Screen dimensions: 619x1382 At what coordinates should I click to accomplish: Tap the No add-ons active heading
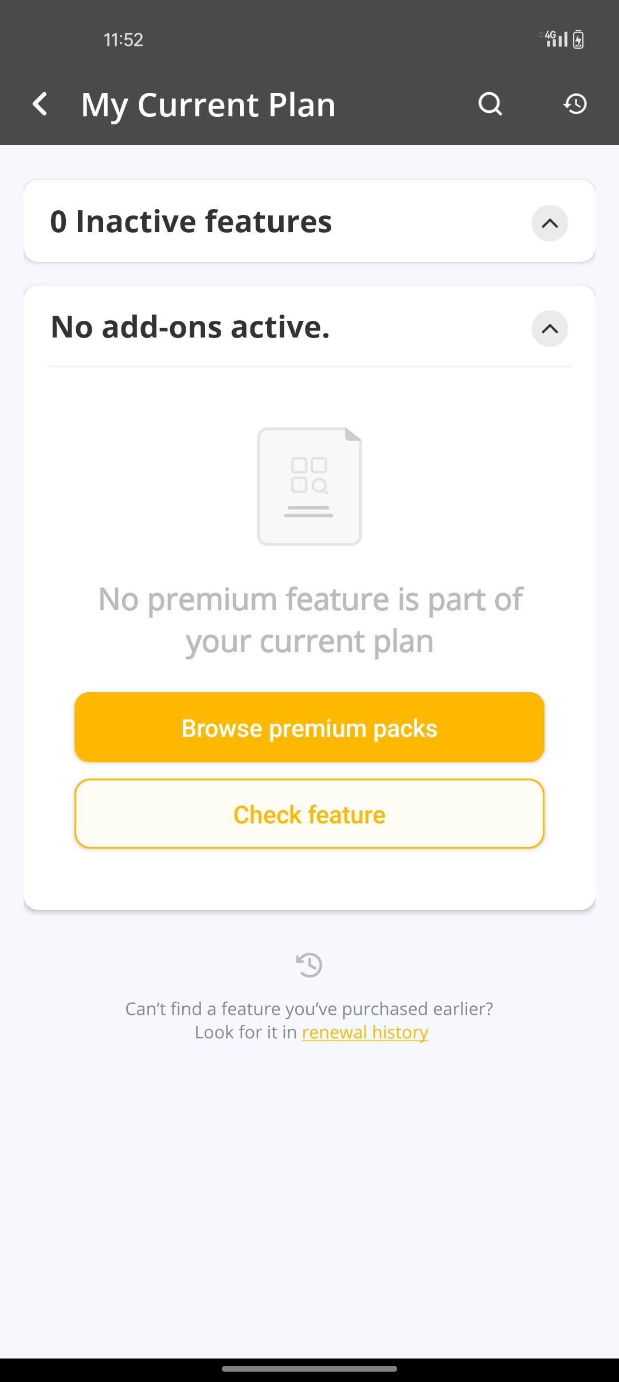coord(190,327)
